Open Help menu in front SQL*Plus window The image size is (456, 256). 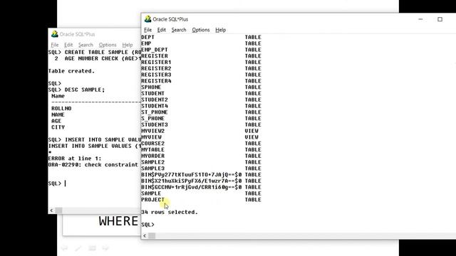(x=220, y=30)
